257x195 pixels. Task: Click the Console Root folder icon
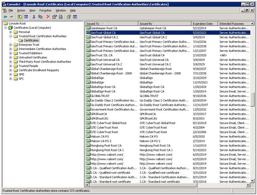[x=6, y=24]
